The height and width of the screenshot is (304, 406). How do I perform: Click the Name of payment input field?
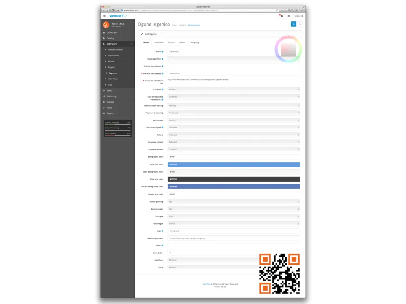[x=234, y=238]
